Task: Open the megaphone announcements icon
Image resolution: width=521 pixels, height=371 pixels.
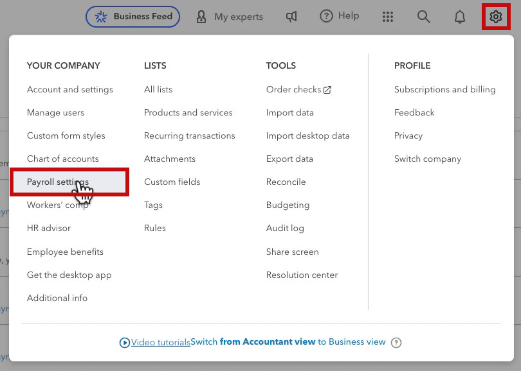Action: [x=291, y=17]
